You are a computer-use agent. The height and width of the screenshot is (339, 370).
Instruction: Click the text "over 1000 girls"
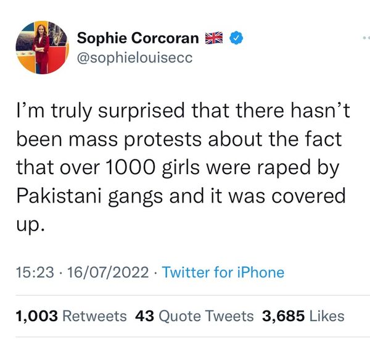coord(129,167)
